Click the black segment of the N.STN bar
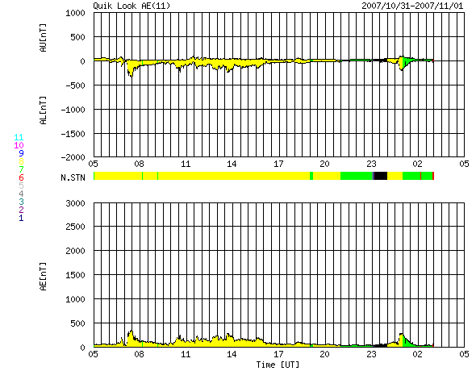This screenshot has height=371, width=476. 381,176
